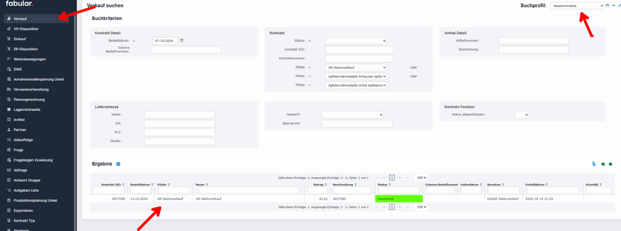
Task: Click the green Verrechnet status cell
Action: (399, 199)
